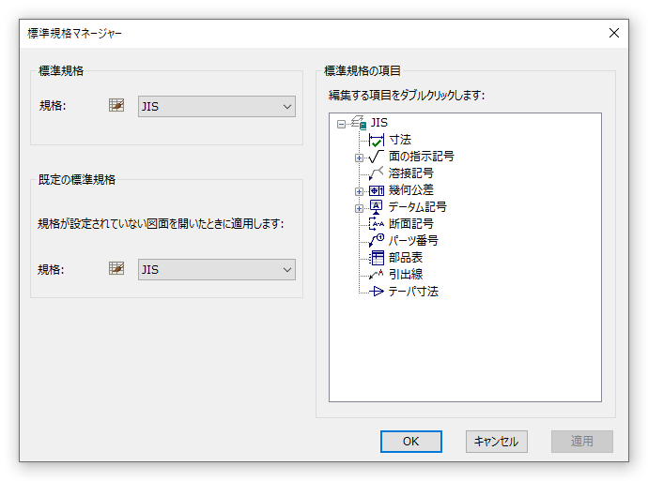Click the 編集する項目をダブルクリックします instruction text
Image resolution: width=648 pixels, height=481 pixels.
(407, 96)
